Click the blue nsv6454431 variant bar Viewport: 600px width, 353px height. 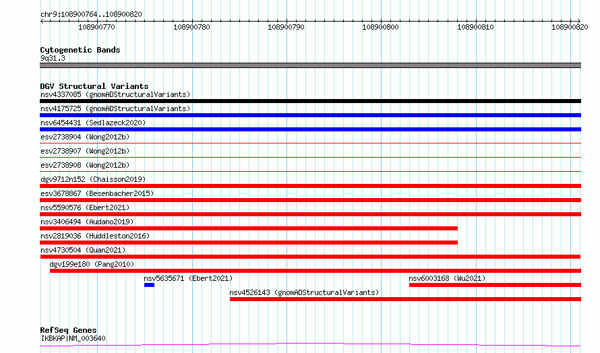point(310,129)
